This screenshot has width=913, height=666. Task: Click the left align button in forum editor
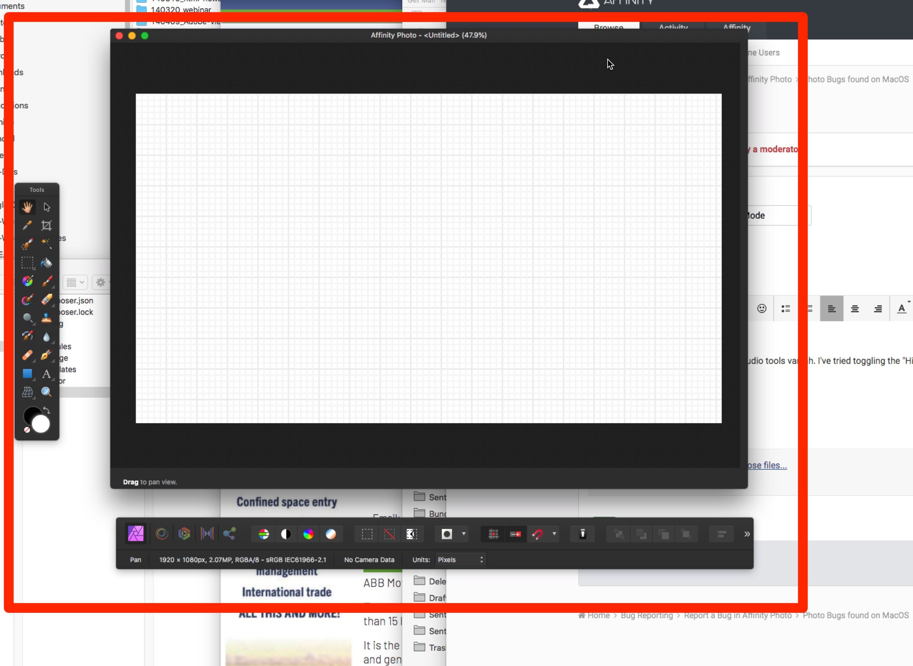(831, 309)
